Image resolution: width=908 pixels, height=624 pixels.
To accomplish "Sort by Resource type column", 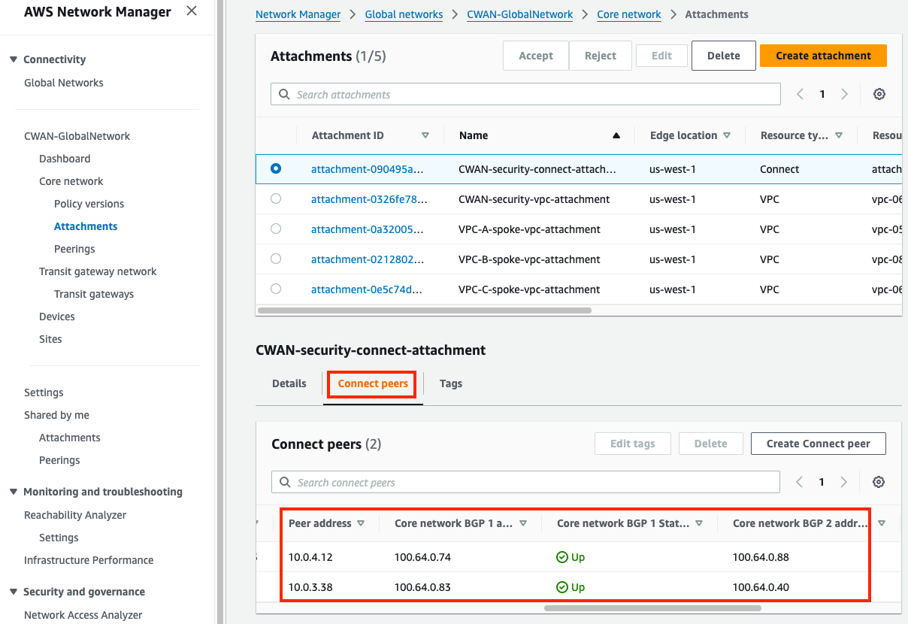I will coord(839,135).
